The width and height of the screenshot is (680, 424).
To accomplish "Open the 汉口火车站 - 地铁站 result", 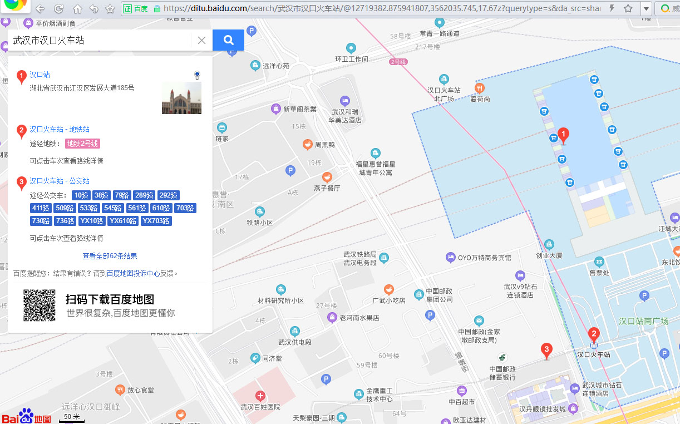I will pyautogui.click(x=60, y=129).
